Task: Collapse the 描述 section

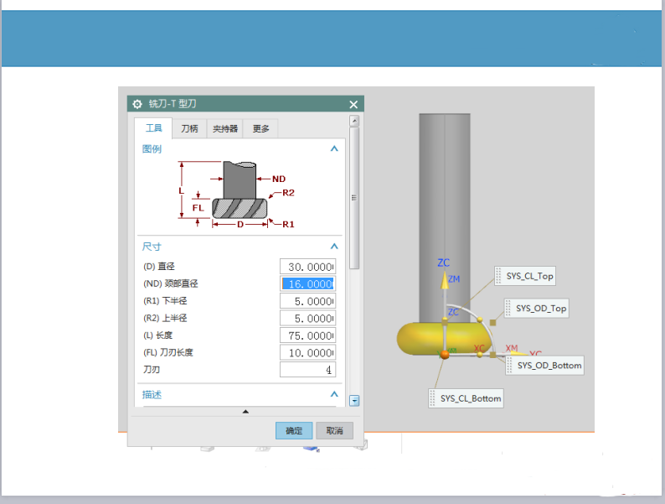Action: [x=334, y=394]
